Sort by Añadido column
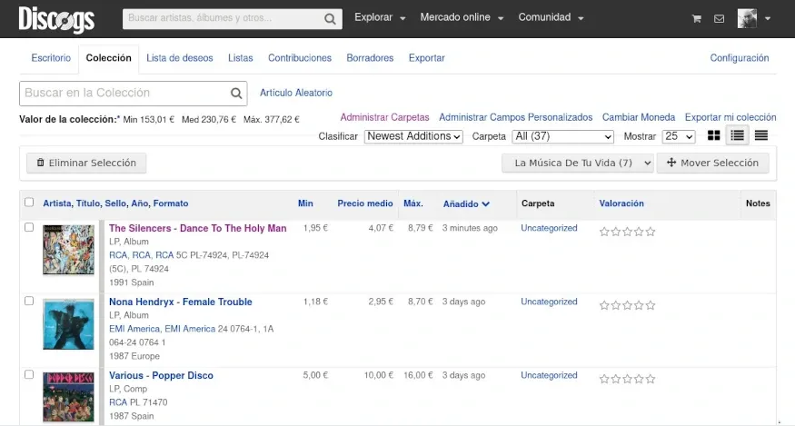The width and height of the screenshot is (795, 426). click(466, 203)
